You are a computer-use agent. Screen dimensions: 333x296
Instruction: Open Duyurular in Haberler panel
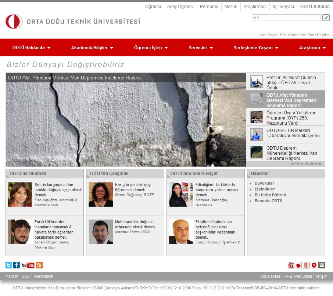[x=264, y=183]
